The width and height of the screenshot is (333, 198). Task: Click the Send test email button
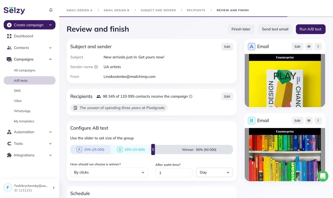275,29
